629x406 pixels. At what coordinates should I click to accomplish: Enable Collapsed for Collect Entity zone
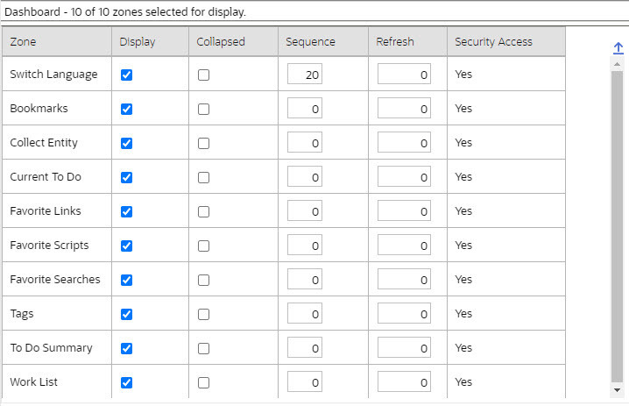[x=204, y=144]
